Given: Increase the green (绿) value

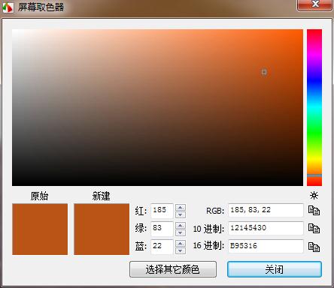Looking at the screenshot, I should tap(181, 225).
